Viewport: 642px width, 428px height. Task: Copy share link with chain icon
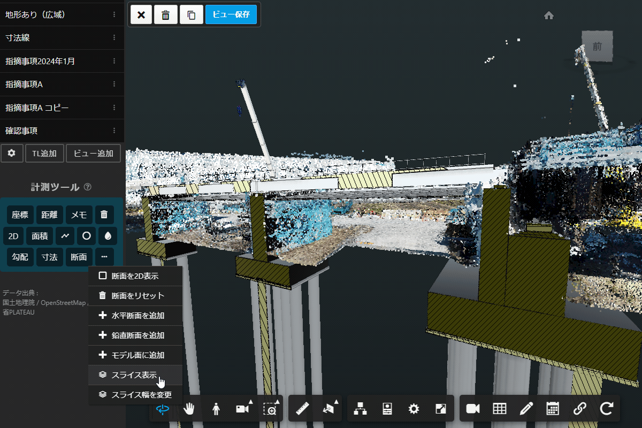pyautogui.click(x=579, y=409)
